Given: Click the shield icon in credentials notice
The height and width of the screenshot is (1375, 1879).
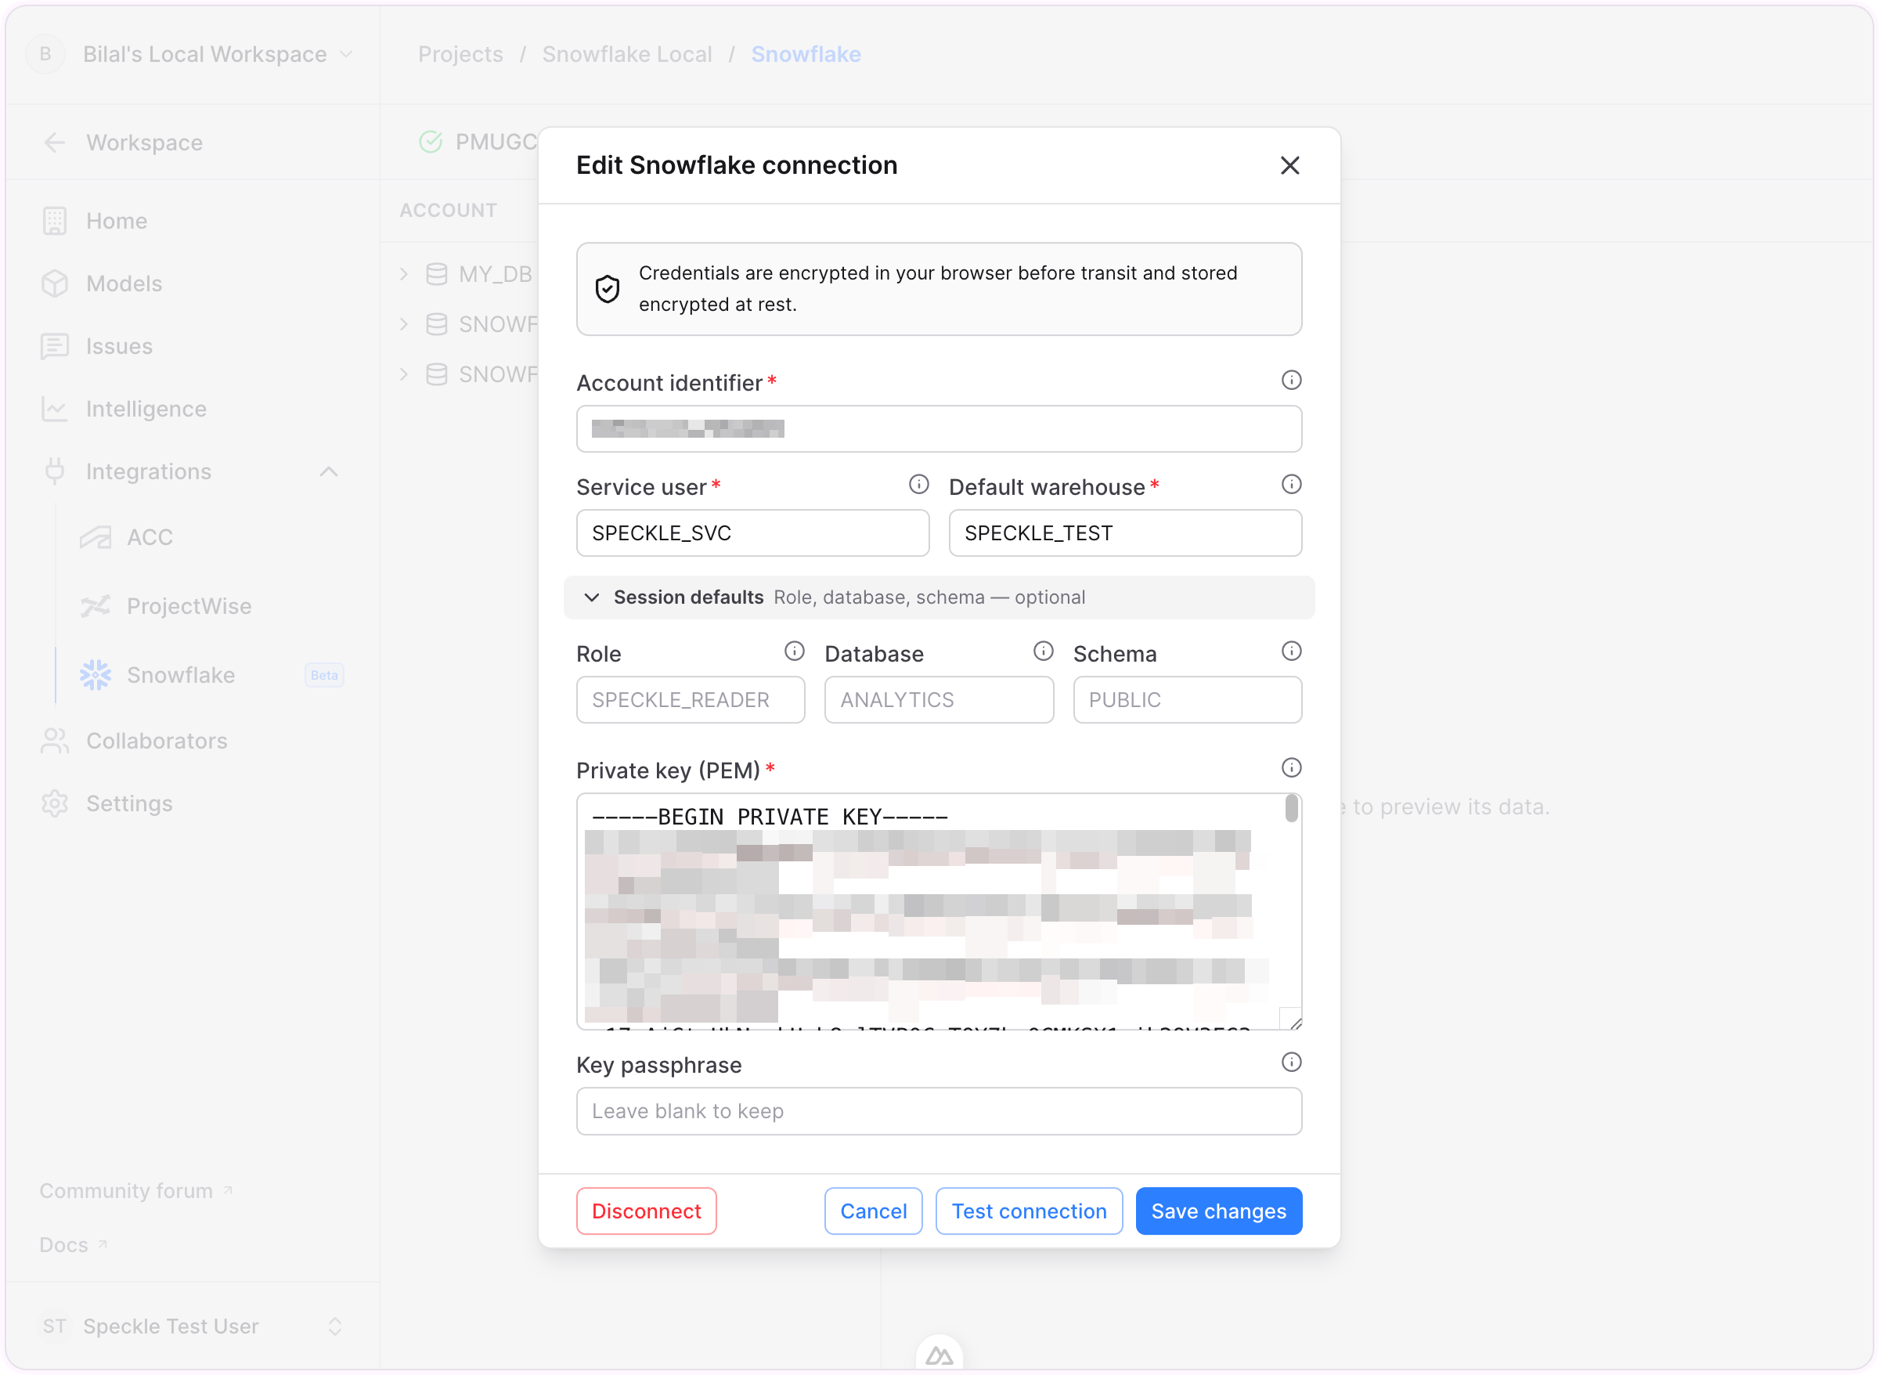Looking at the screenshot, I should click(x=608, y=289).
